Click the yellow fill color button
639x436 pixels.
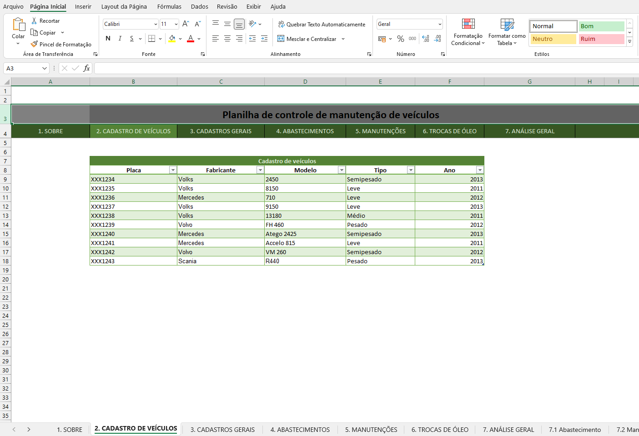(x=172, y=39)
